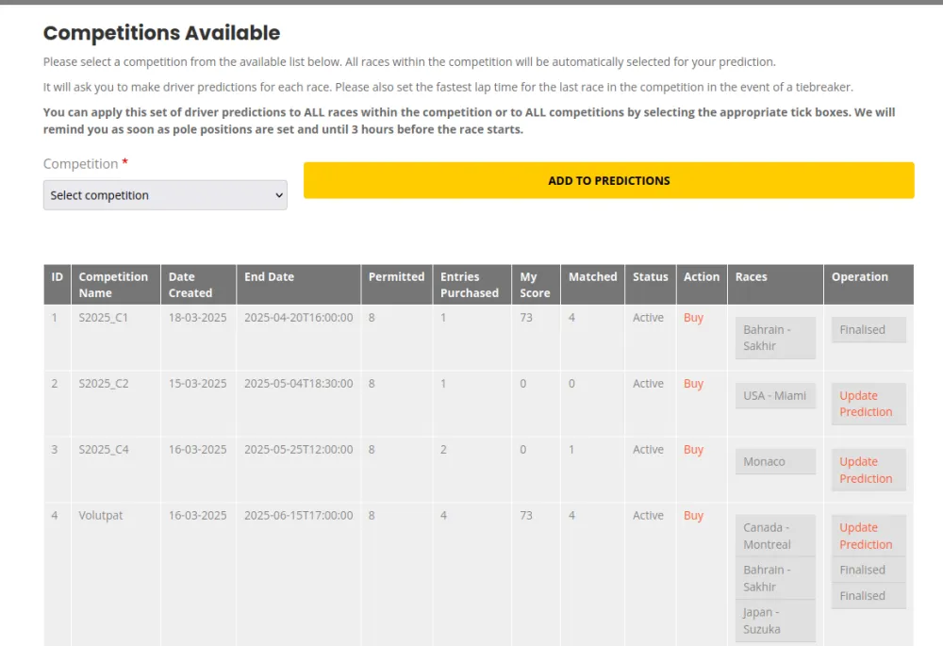Screen dimensions: 943x646
Task: Select the Canada - Montreal race tag
Action: pyautogui.click(x=774, y=536)
